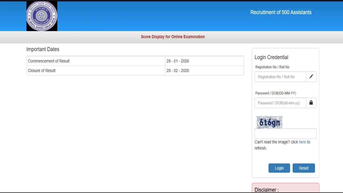Viewport: 343px width, 193px height.
Task: Click the 'Login Credential' heading
Action: pyautogui.click(x=271, y=57)
